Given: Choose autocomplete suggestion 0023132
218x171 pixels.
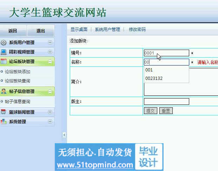Looking at the screenshot, I should [x=166, y=78].
